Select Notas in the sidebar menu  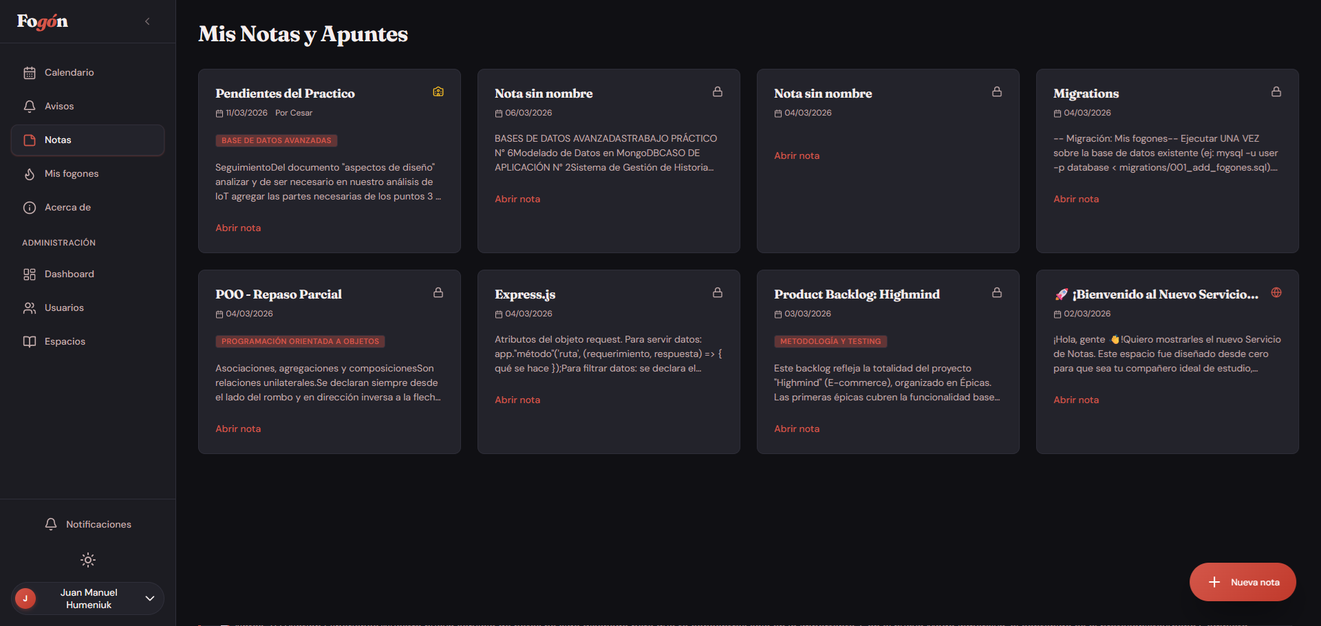point(87,140)
